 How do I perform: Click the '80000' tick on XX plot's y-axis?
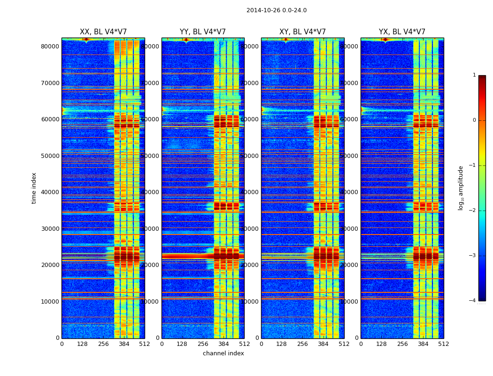pos(50,47)
